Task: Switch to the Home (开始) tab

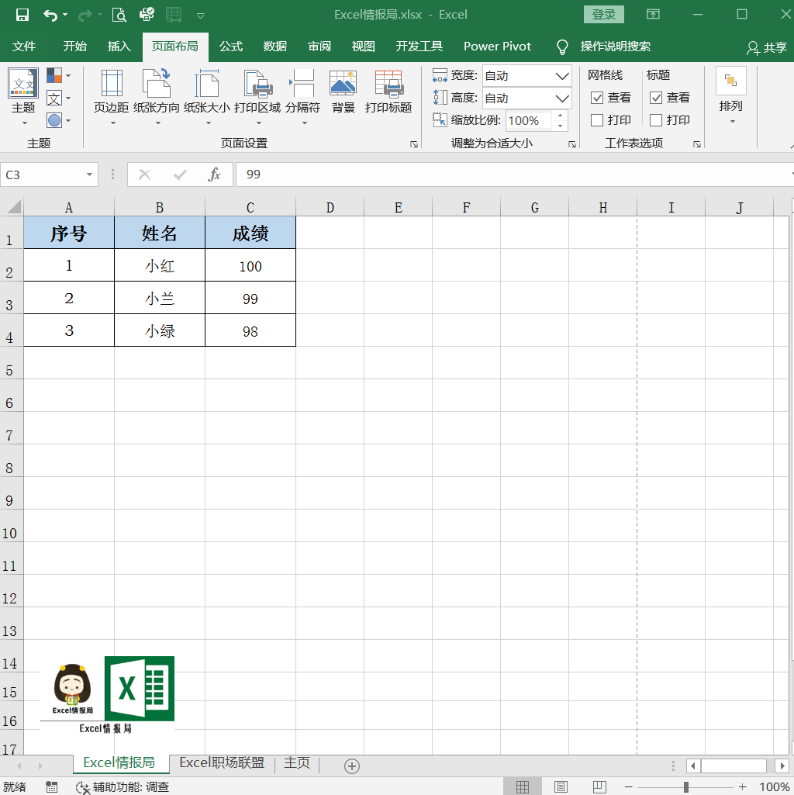Action: (x=75, y=47)
